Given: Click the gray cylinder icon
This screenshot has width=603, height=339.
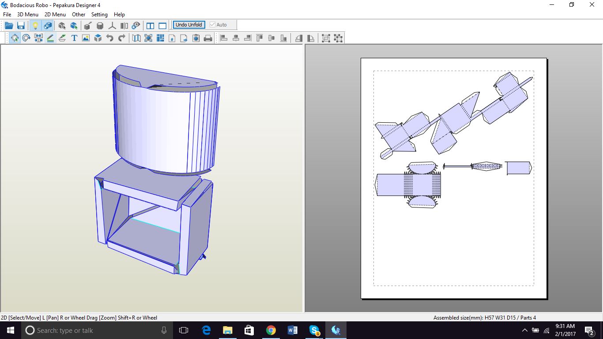Looking at the screenshot, I should 100,25.
